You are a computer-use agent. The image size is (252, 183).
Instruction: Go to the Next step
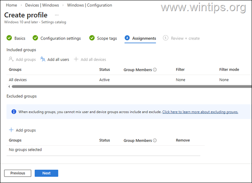pos(47,173)
